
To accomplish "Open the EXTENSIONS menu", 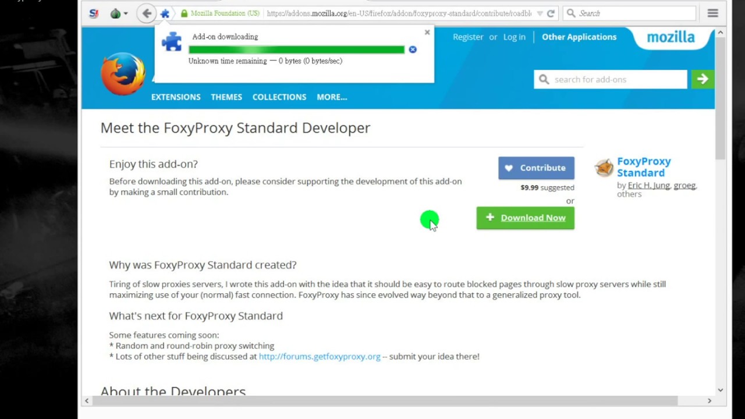I will (x=176, y=97).
